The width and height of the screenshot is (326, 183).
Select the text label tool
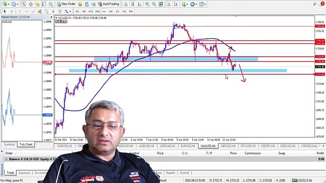[60, 11]
